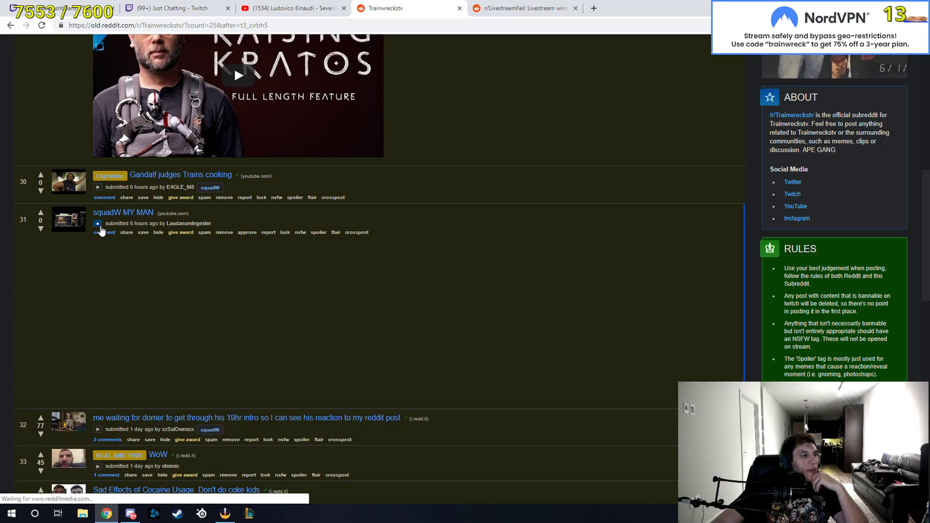This screenshot has width=930, height=523.
Task: Crosspost the Gandalf judges Trains cooking post
Action: (333, 198)
